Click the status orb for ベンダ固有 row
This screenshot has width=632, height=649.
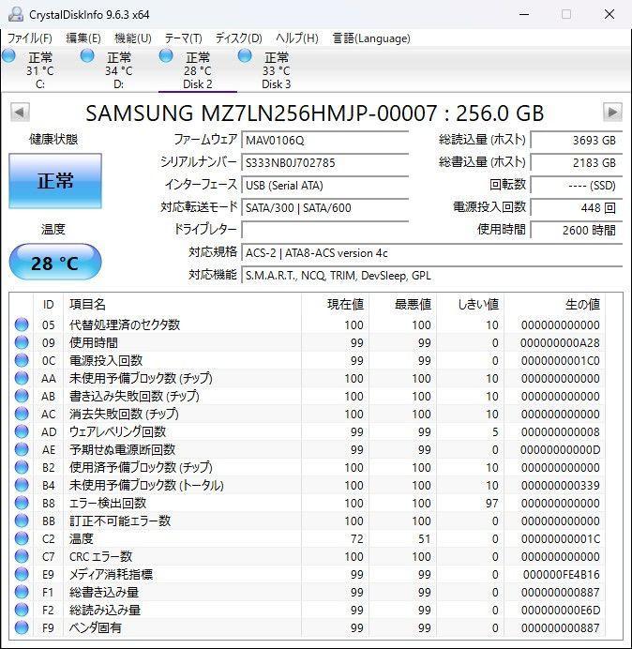point(22,627)
